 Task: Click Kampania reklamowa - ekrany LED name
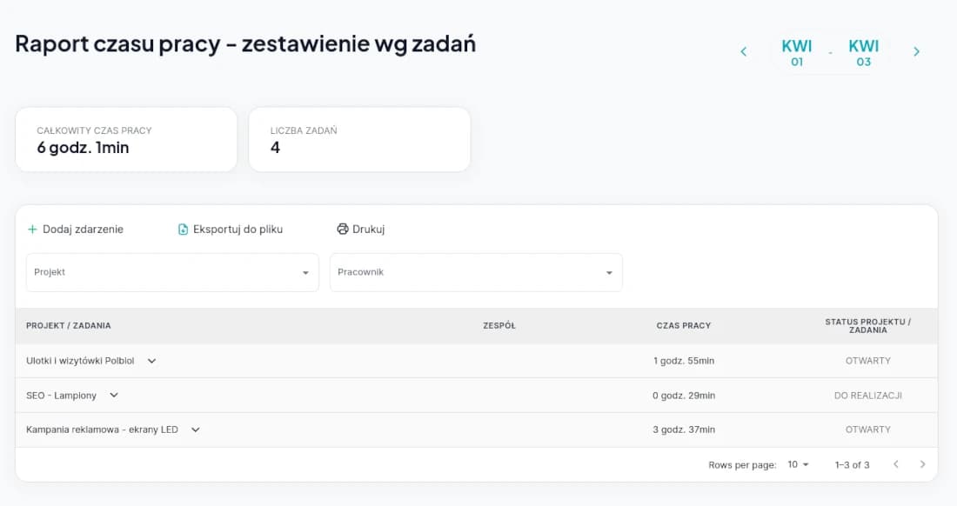tap(102, 429)
